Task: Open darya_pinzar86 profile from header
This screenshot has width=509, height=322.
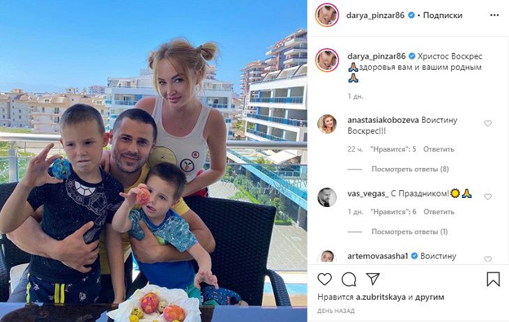Action: point(375,15)
